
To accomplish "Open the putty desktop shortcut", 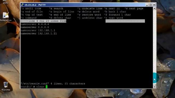I will (6, 2).
